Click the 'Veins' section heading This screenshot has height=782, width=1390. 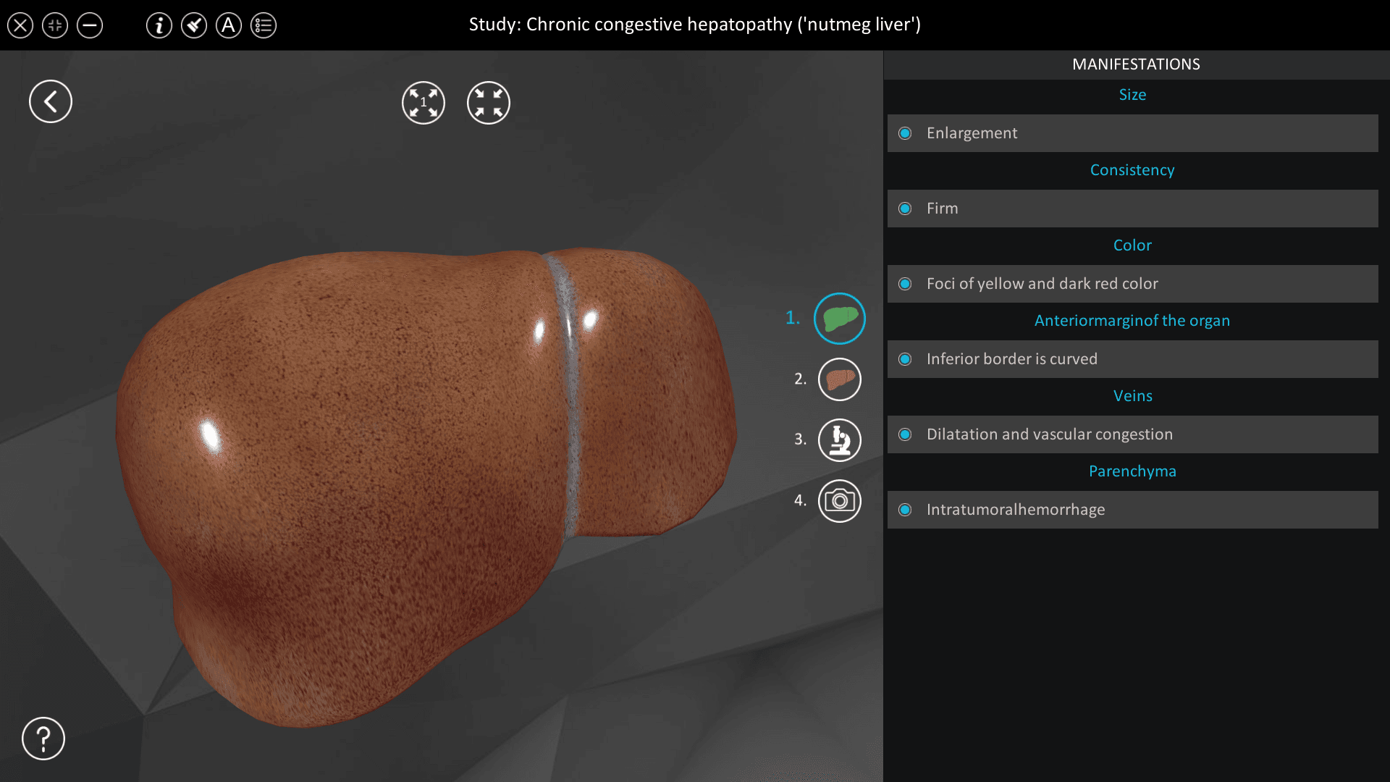1132,396
